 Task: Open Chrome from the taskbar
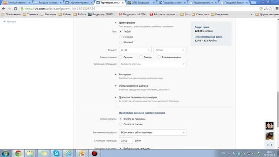(x=18, y=153)
